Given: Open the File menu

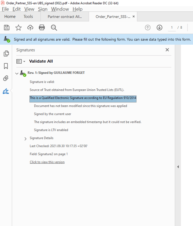Looking at the screenshot, I should pos(5,9).
